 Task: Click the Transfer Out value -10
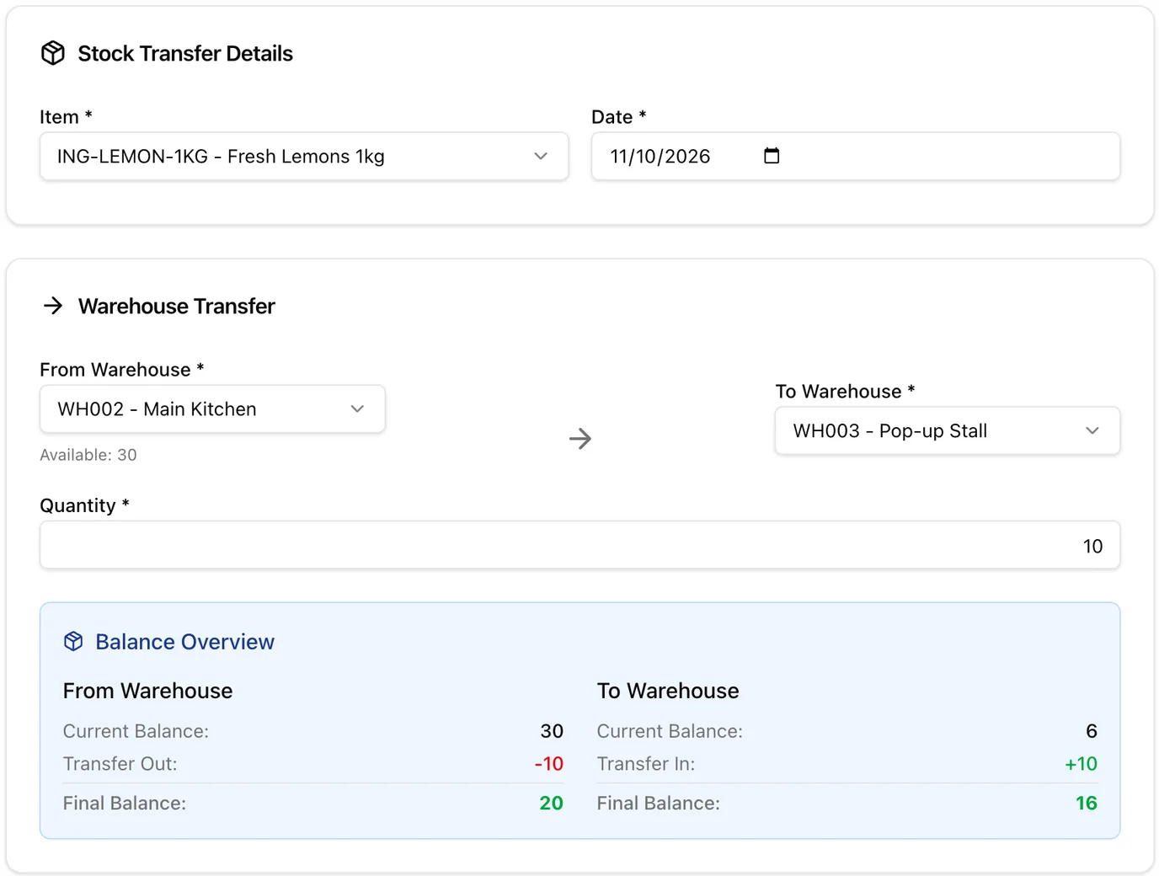point(549,764)
